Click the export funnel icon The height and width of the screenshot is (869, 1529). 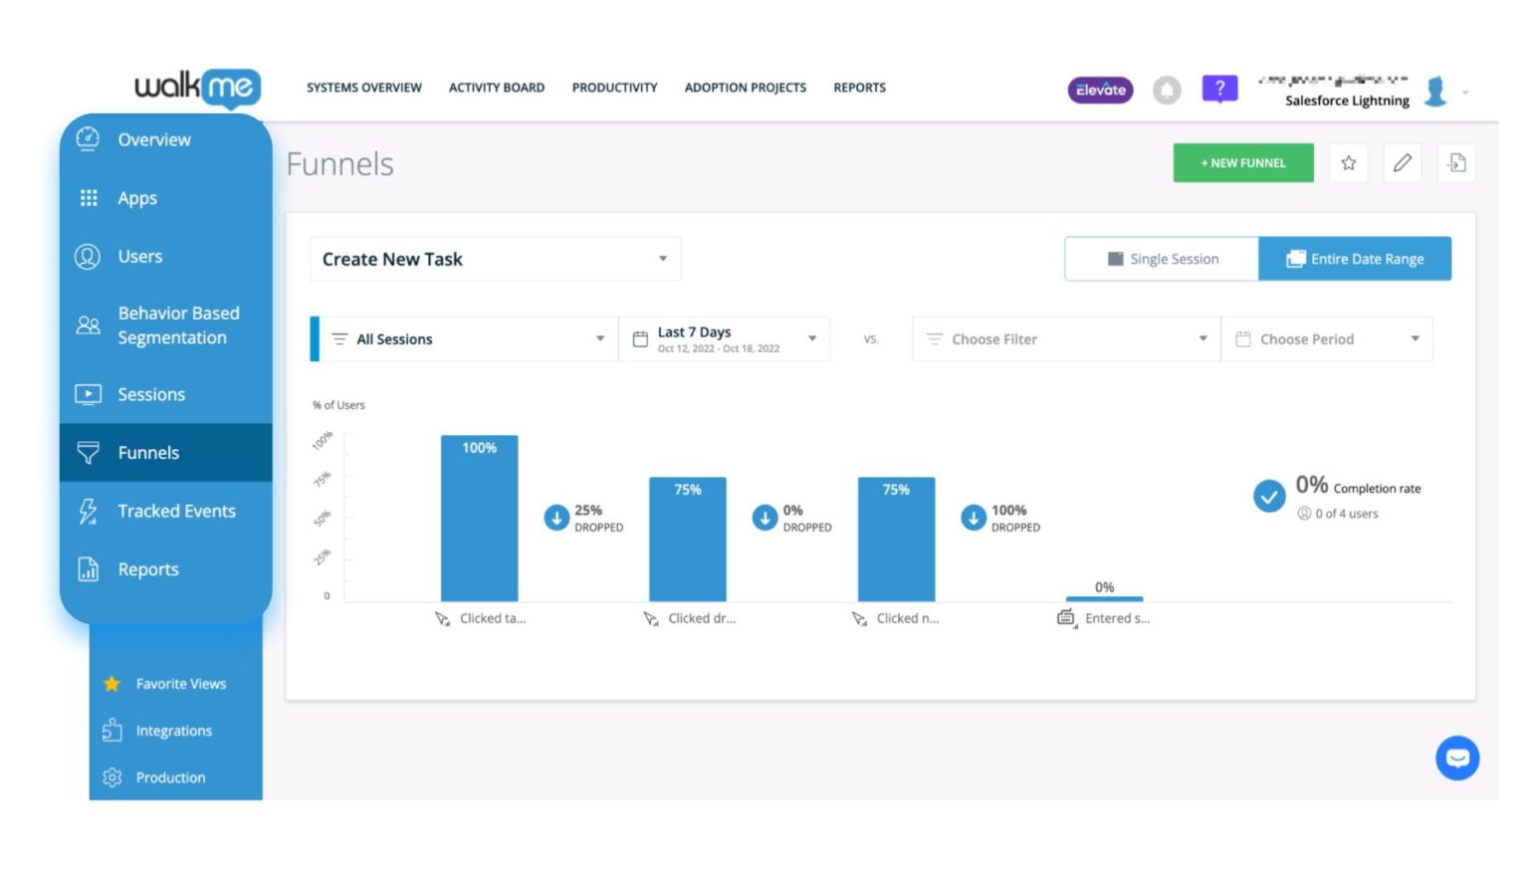pos(1456,162)
